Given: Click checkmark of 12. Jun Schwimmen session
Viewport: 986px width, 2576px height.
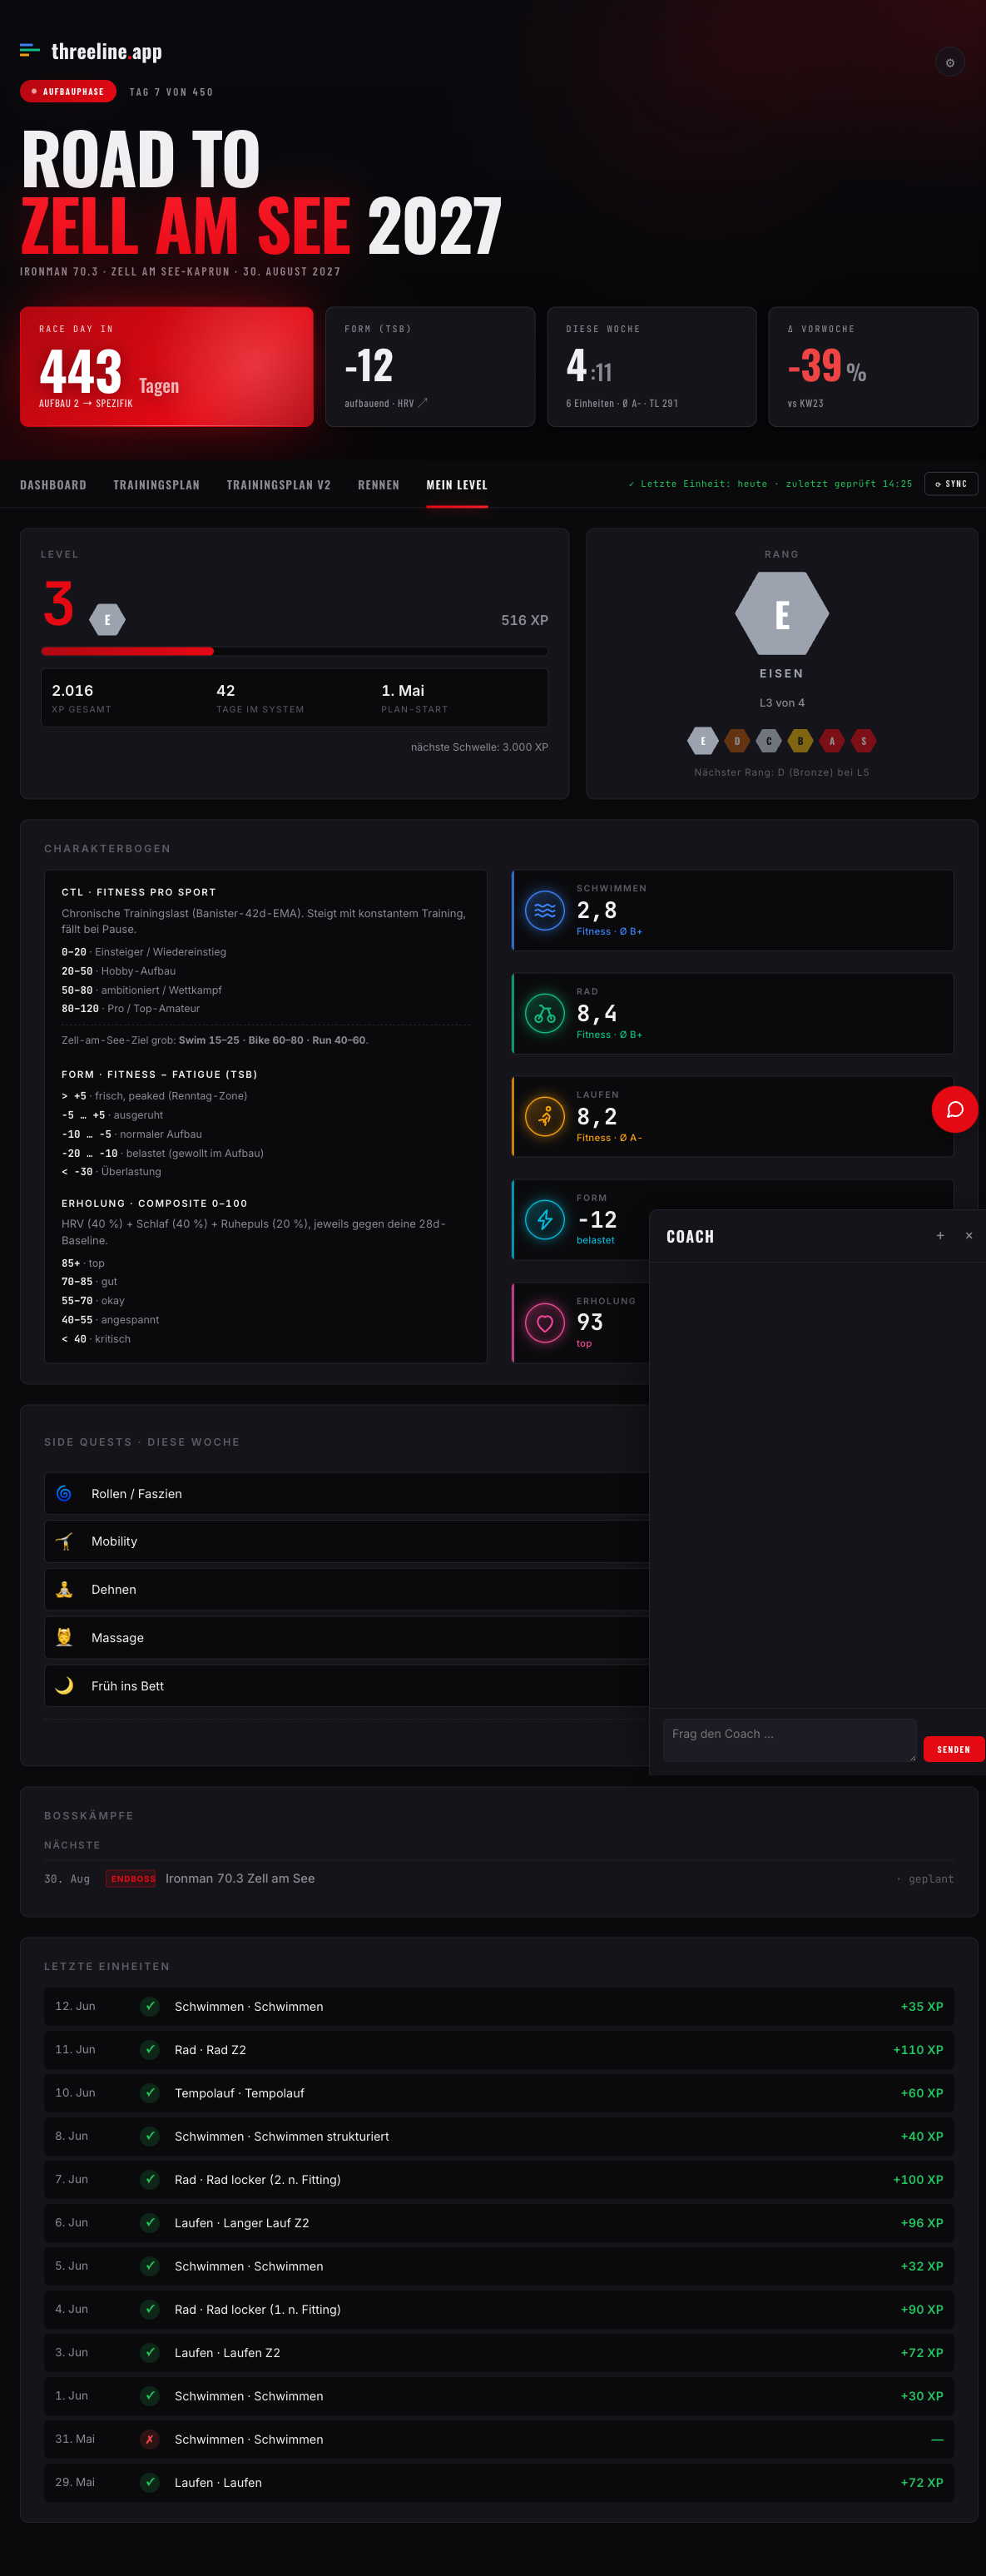Looking at the screenshot, I should (150, 2006).
